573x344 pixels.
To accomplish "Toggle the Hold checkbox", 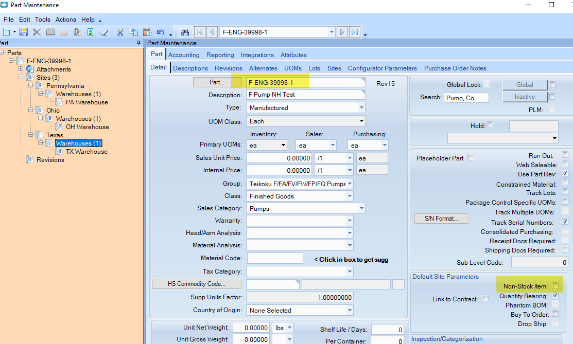I will (x=490, y=125).
